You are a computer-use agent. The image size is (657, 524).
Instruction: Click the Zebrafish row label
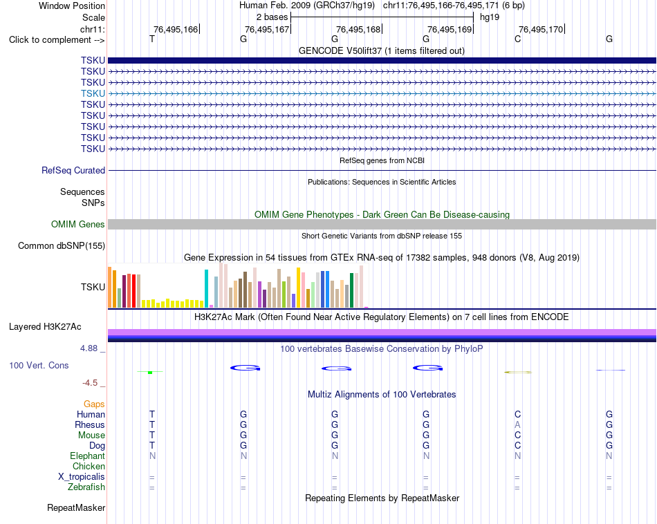click(86, 487)
